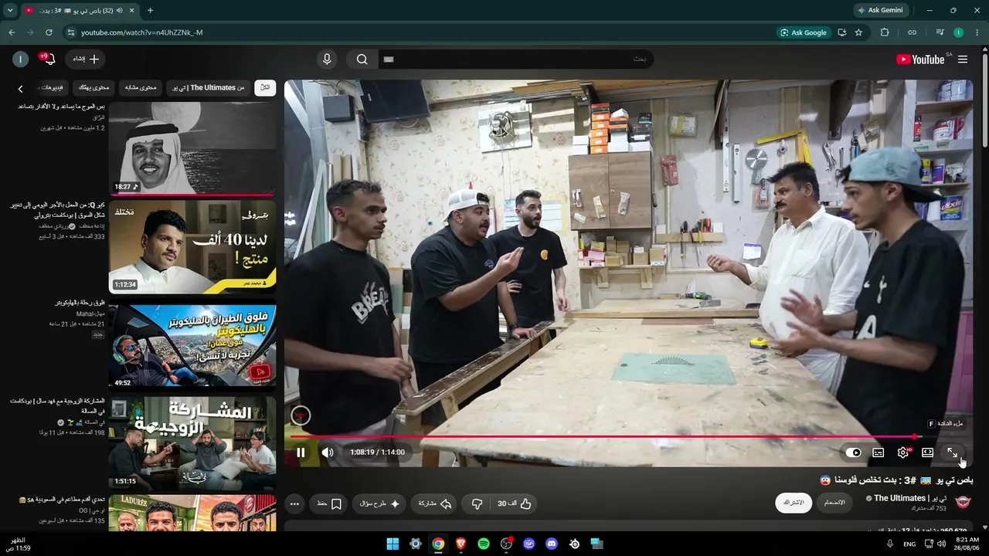Open media controls icon in Chrome toolbar
Screen dimensions: 989x556
coord(940,32)
